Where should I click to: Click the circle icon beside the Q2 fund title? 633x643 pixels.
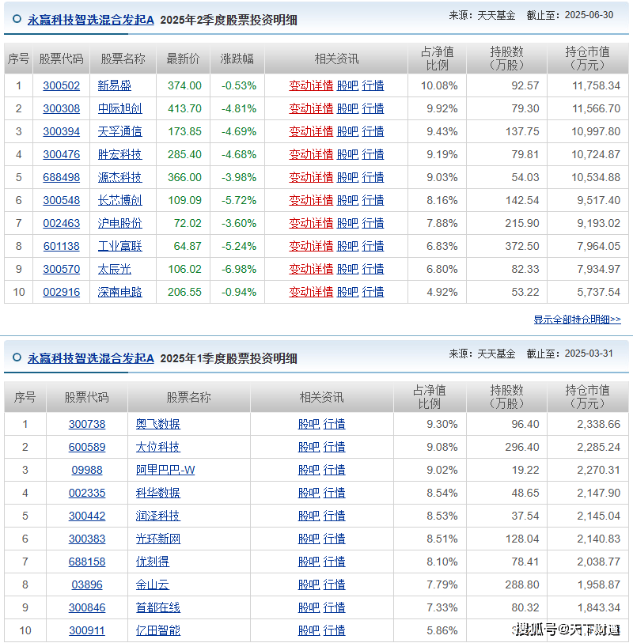click(x=17, y=20)
